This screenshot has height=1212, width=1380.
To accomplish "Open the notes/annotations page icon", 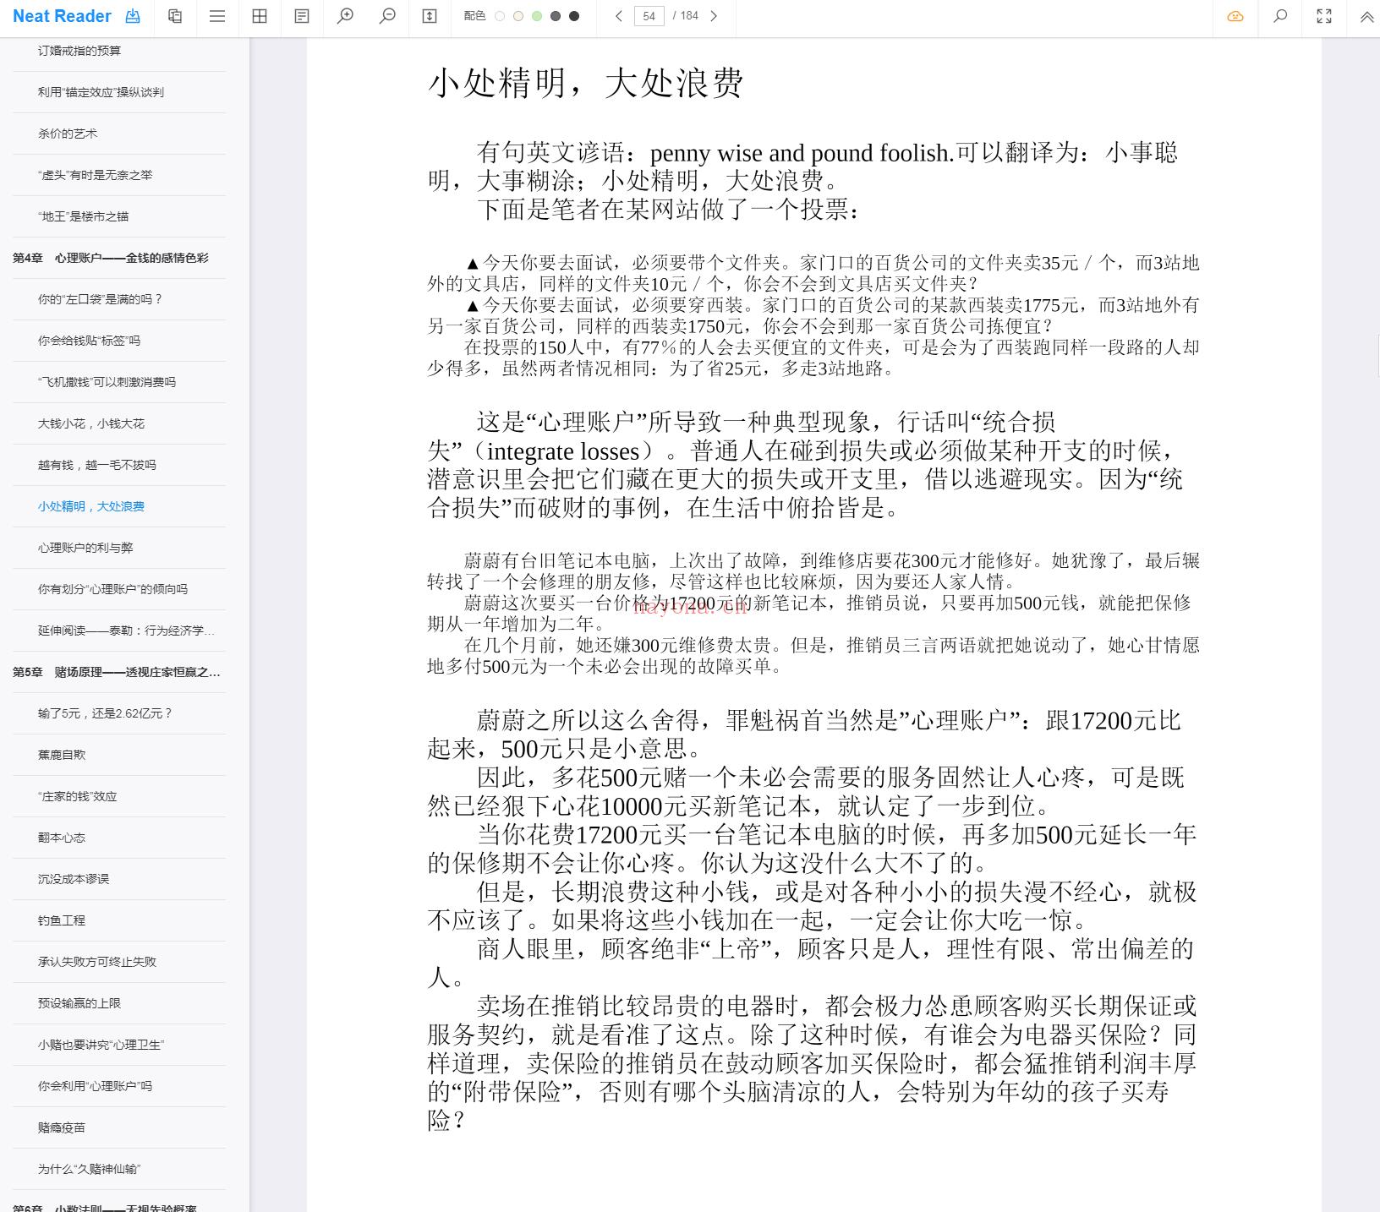I will point(302,16).
